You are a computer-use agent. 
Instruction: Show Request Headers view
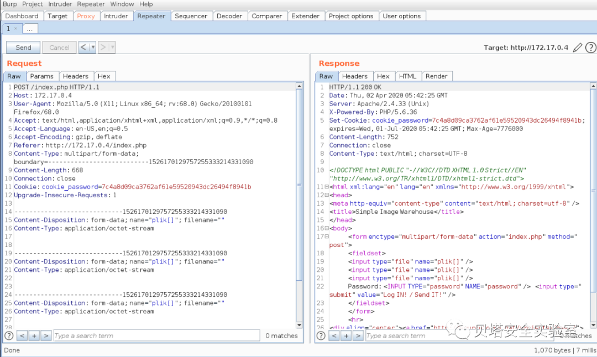[75, 76]
